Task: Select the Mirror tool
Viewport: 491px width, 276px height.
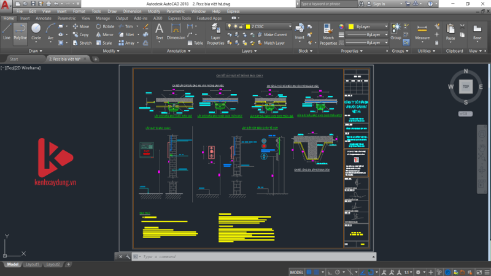Action: click(x=105, y=35)
